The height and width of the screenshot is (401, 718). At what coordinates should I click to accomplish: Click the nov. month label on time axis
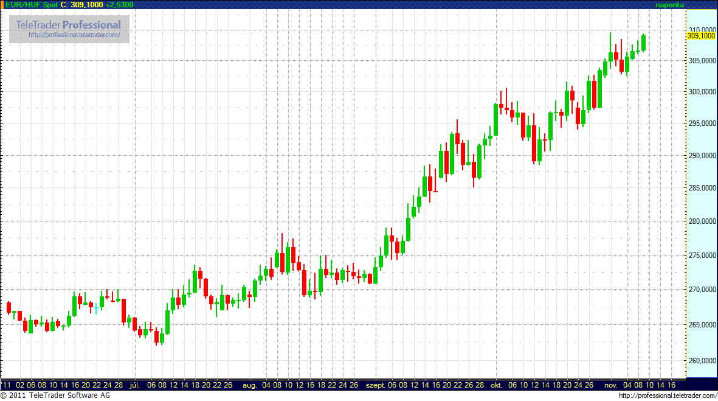point(611,385)
